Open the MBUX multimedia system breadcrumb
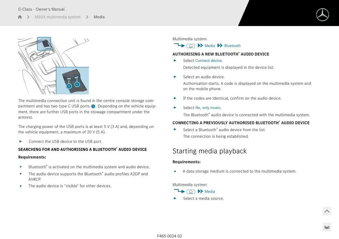This screenshot has width=339, height=239. tap(58, 17)
